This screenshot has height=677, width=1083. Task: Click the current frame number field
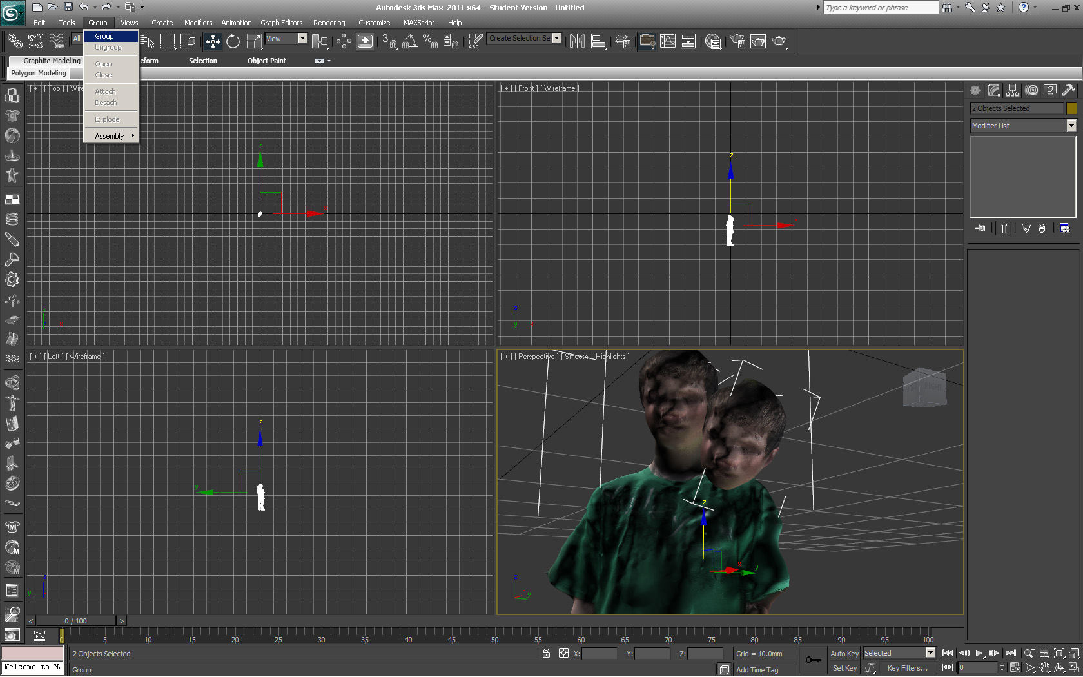(977, 668)
